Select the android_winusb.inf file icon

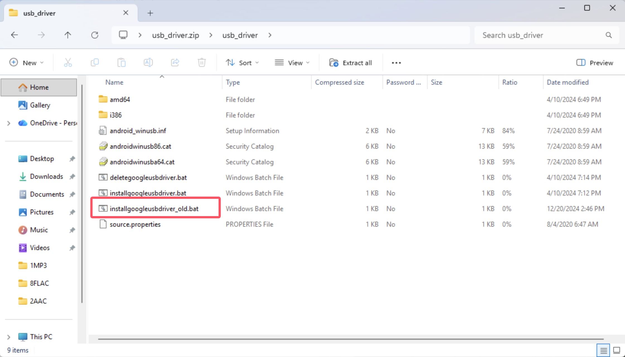(103, 131)
